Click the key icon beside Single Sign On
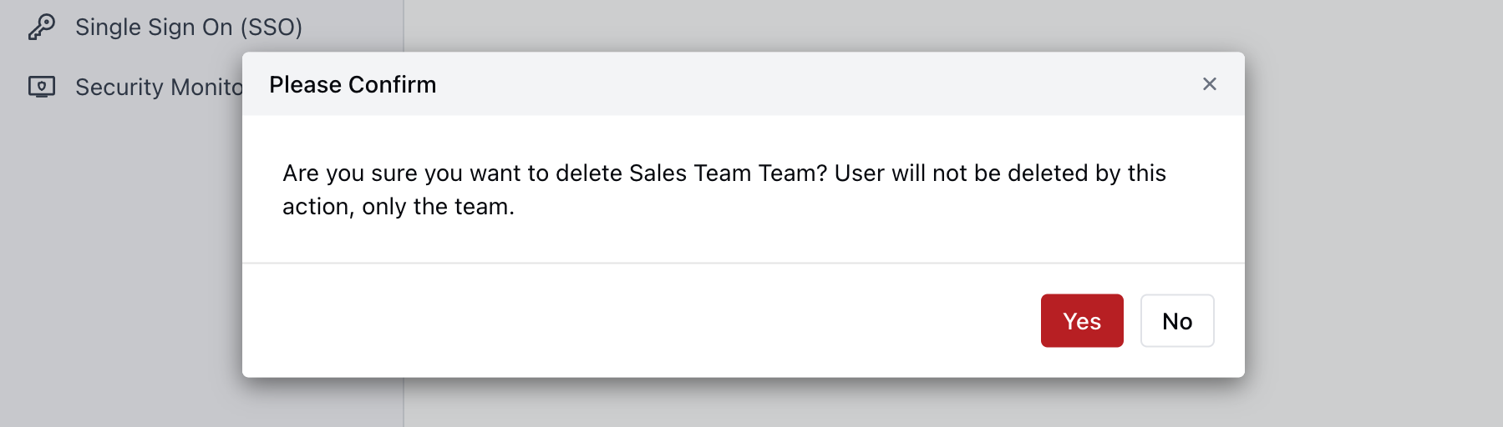 click(x=41, y=27)
